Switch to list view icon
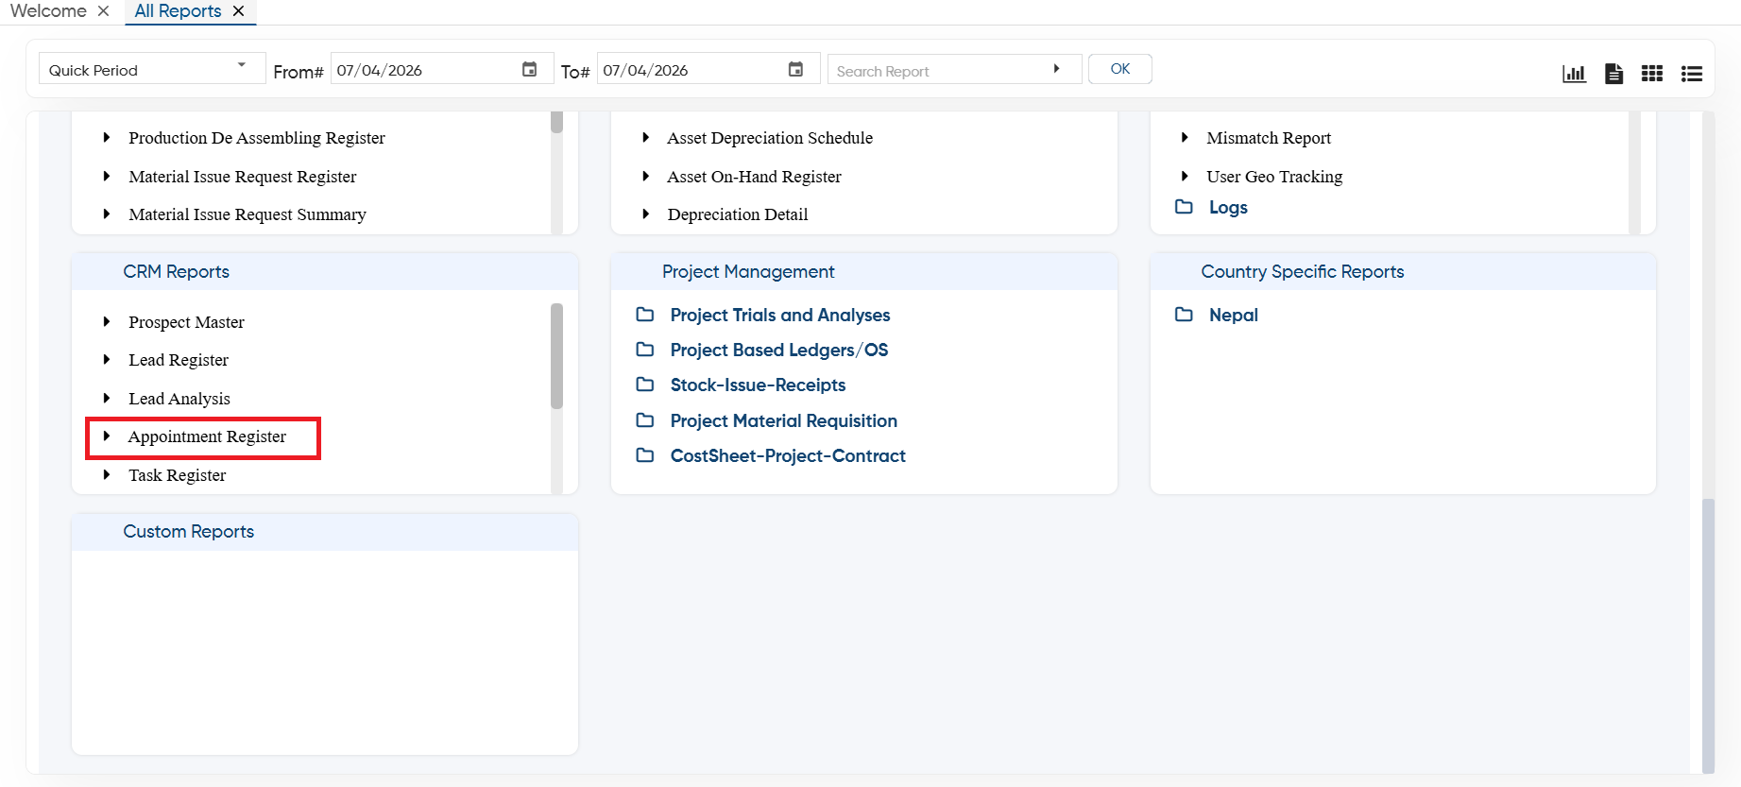This screenshot has height=787, width=1741. (1692, 74)
